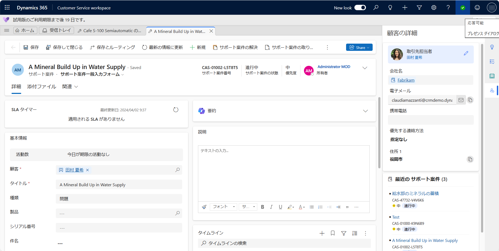
Task: Open the presence status green check icon
Action: point(463,7)
